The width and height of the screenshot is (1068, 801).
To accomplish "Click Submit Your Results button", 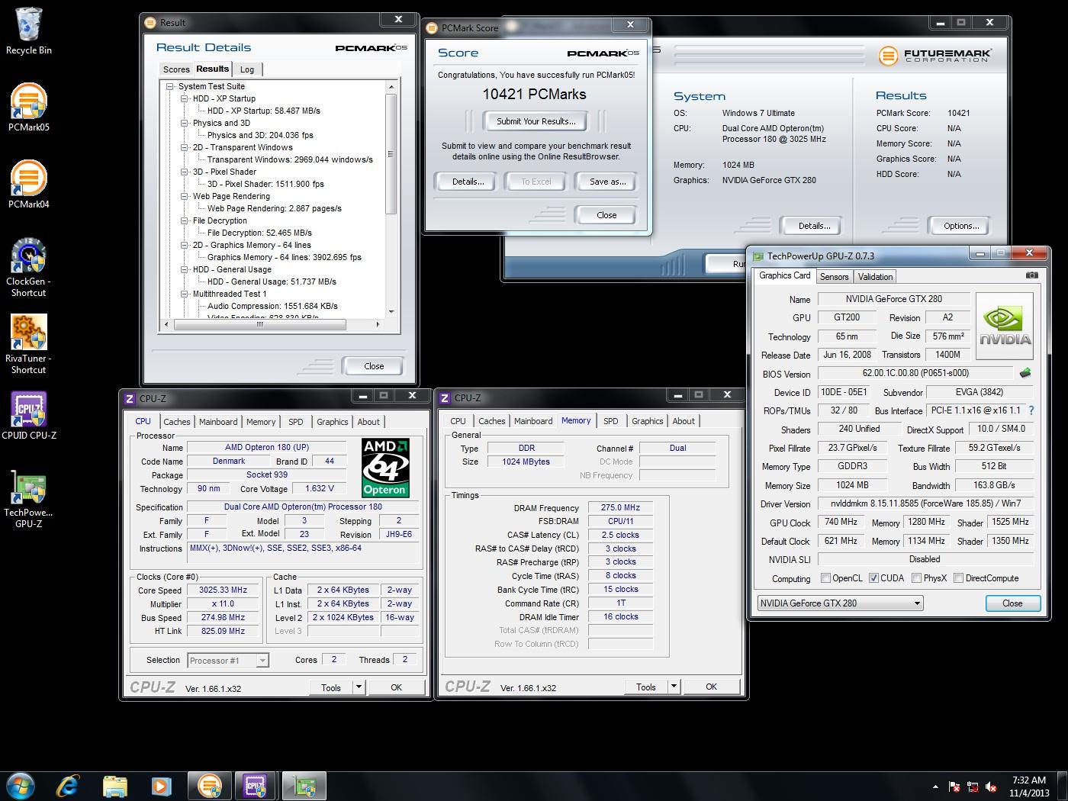I will 536,121.
